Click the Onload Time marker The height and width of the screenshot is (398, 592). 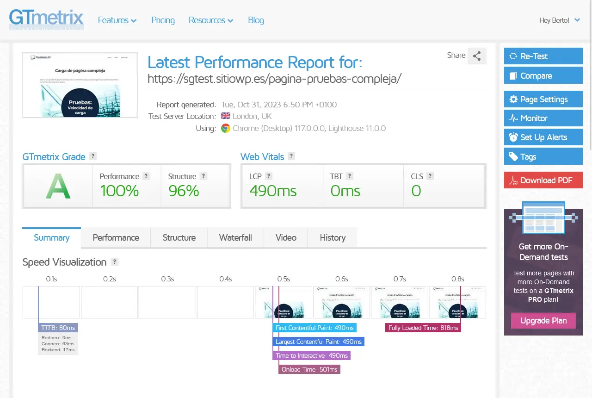click(309, 369)
